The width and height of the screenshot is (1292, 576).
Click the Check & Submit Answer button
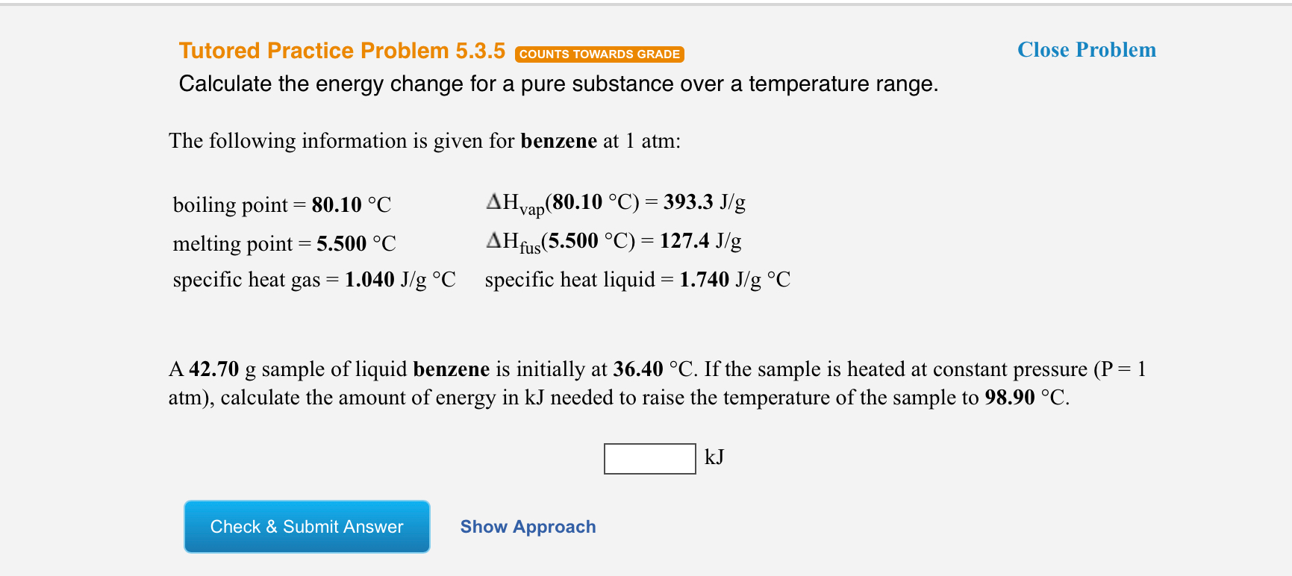306,526
